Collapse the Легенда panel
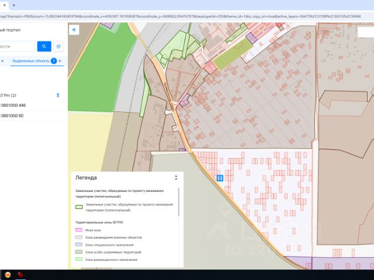Image resolution: width=374 pixels, height=280 pixels. pos(176,177)
